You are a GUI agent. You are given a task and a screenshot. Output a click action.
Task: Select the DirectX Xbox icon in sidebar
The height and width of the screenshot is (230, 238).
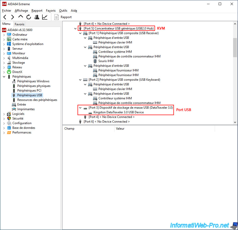(x=9, y=72)
